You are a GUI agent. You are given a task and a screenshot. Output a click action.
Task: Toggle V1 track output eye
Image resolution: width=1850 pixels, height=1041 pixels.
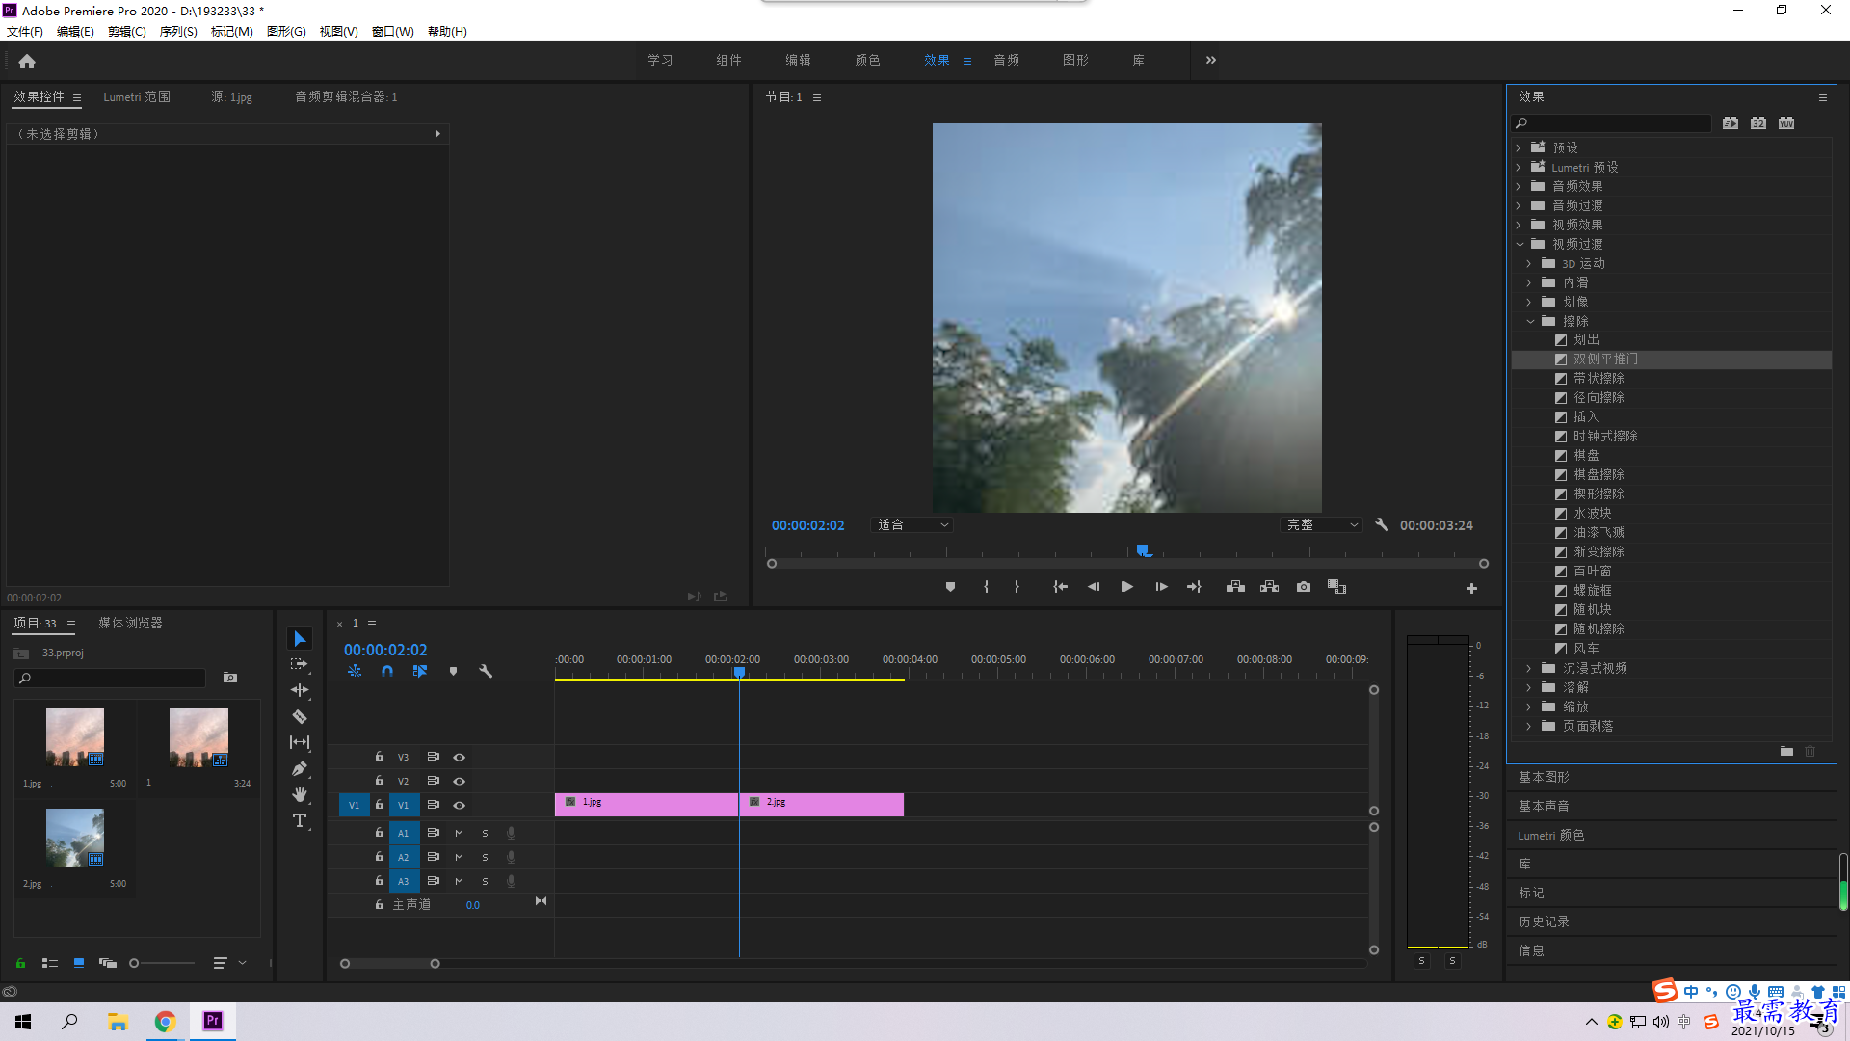459,806
